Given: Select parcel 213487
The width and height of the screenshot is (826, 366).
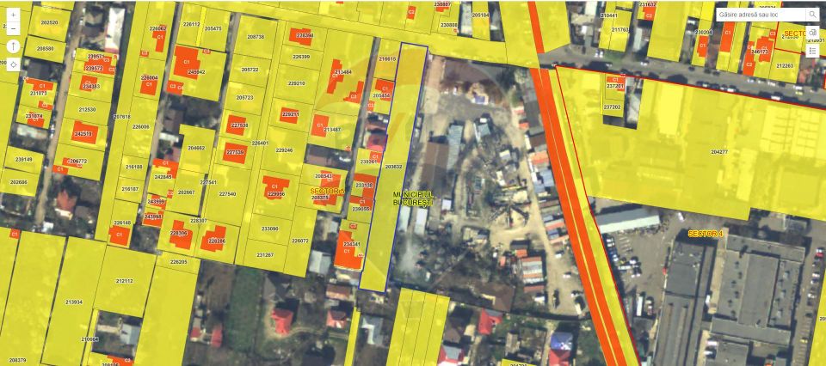Looking at the screenshot, I should click(332, 130).
